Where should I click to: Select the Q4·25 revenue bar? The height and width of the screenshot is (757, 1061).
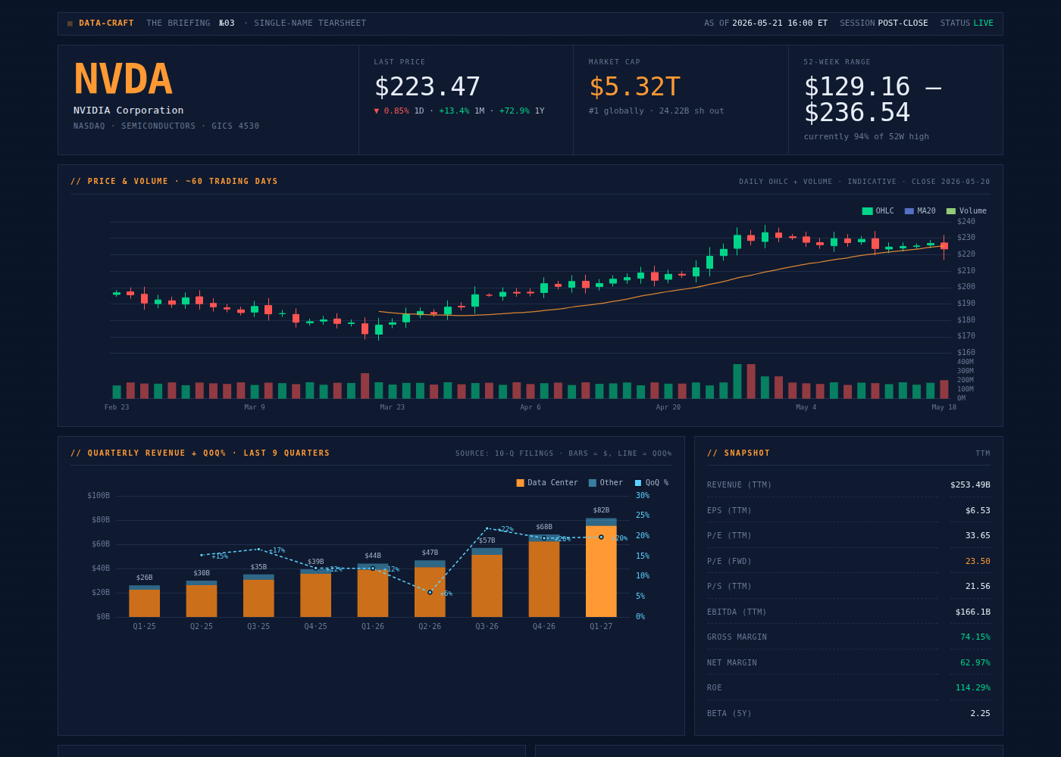tap(315, 593)
